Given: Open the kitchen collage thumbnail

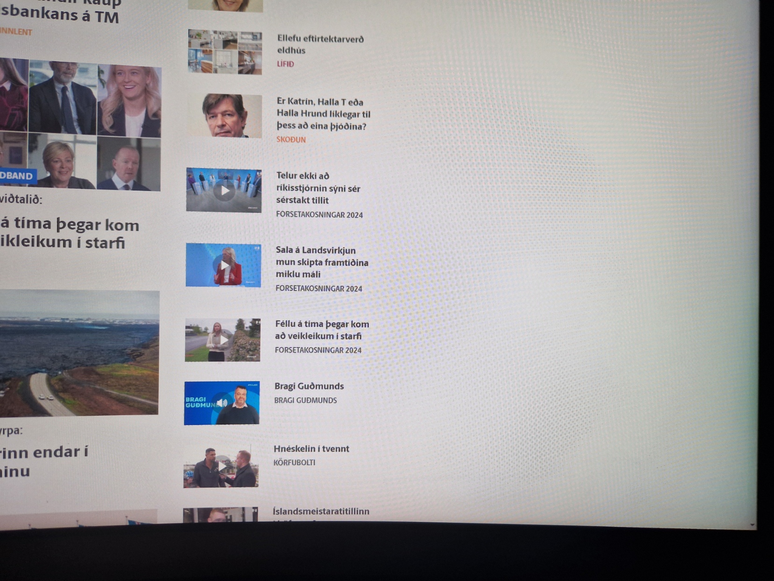Looking at the screenshot, I should (225, 52).
